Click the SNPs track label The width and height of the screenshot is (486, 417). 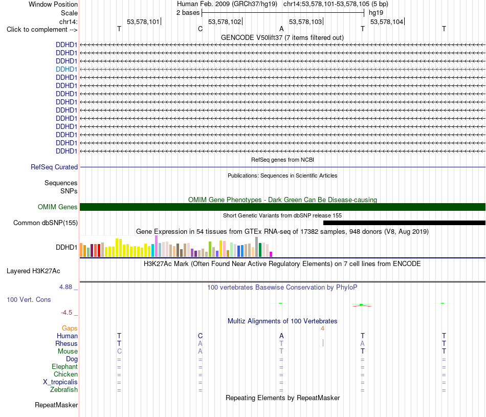click(69, 191)
